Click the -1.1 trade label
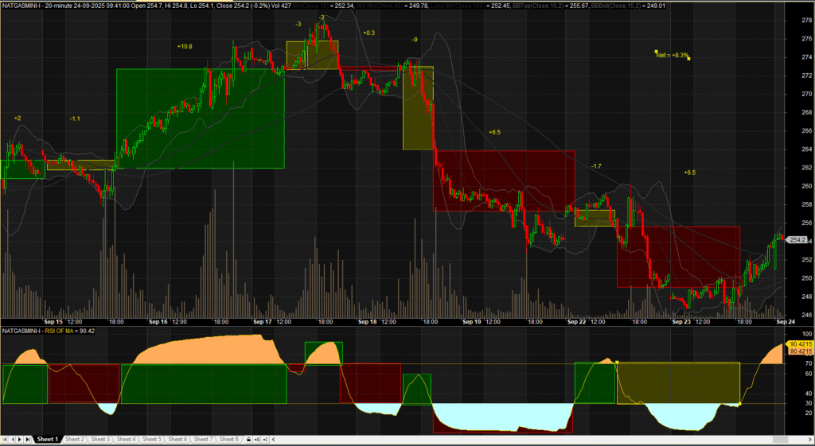815x446 pixels. [75, 119]
